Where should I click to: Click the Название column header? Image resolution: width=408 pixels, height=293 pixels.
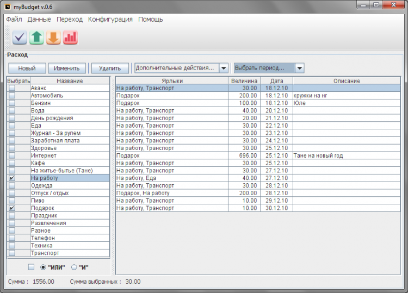(70, 81)
